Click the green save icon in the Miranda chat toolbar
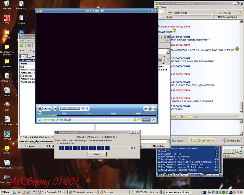Viewport: 244px width, 195px height. 181,117
